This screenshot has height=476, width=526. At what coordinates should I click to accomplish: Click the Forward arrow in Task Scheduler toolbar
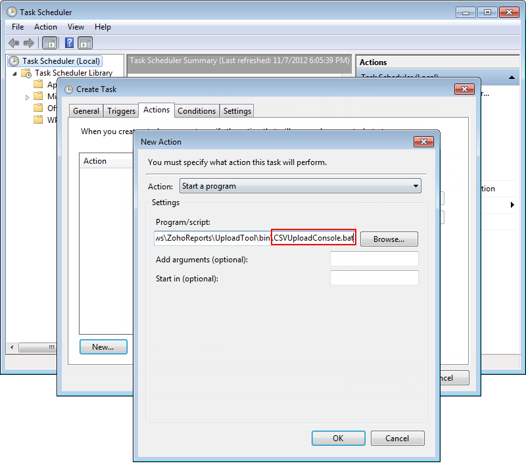point(29,43)
